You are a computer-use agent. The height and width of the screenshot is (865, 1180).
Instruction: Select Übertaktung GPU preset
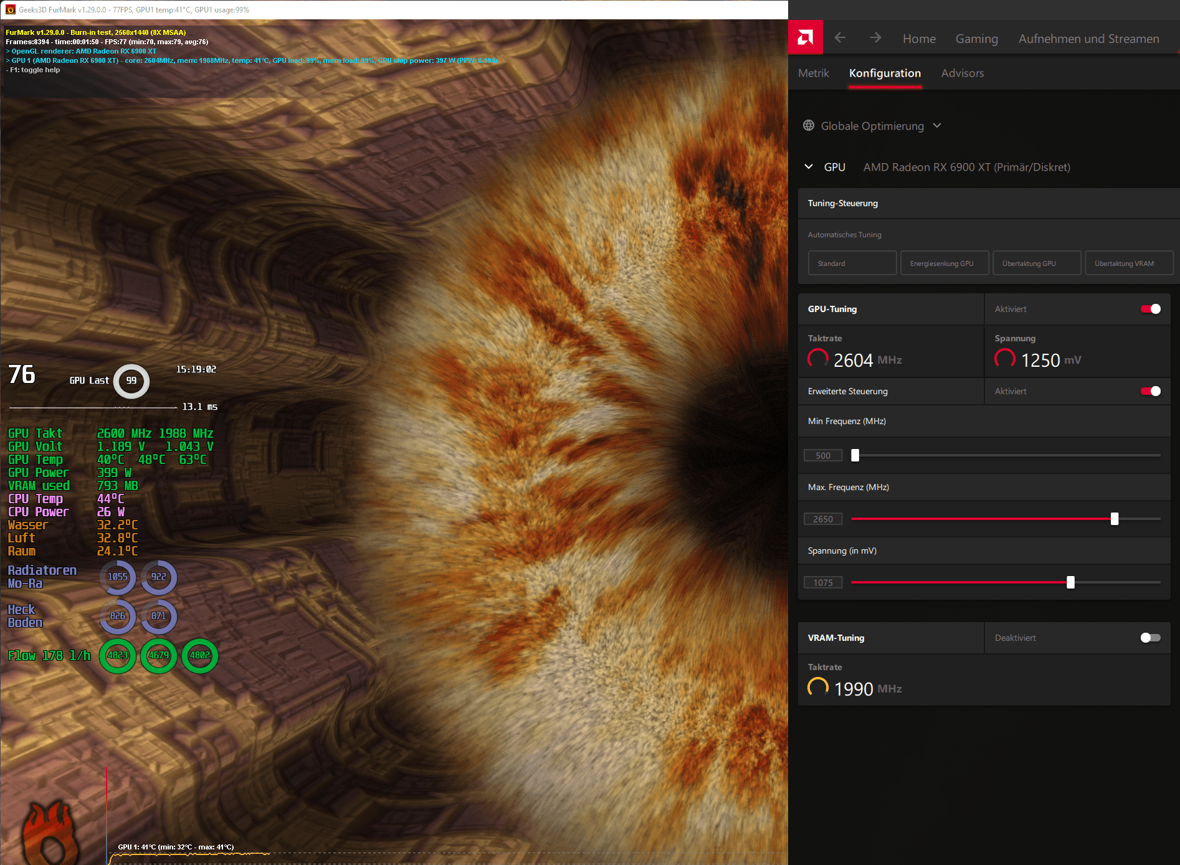coord(1037,263)
